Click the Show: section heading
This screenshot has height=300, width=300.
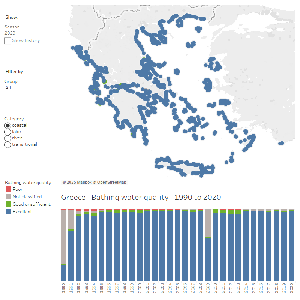click(12, 17)
